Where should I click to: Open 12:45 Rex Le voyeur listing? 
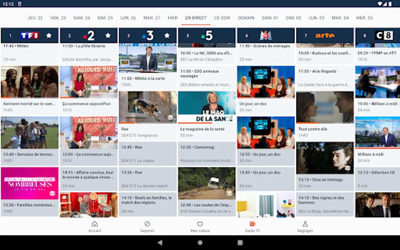[148, 154]
